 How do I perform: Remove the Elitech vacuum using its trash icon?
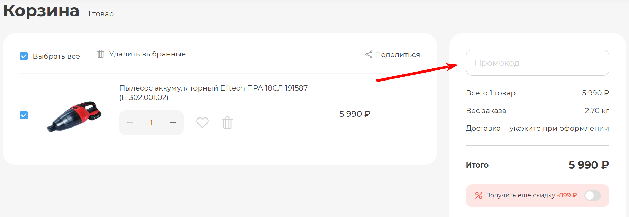coord(227,122)
